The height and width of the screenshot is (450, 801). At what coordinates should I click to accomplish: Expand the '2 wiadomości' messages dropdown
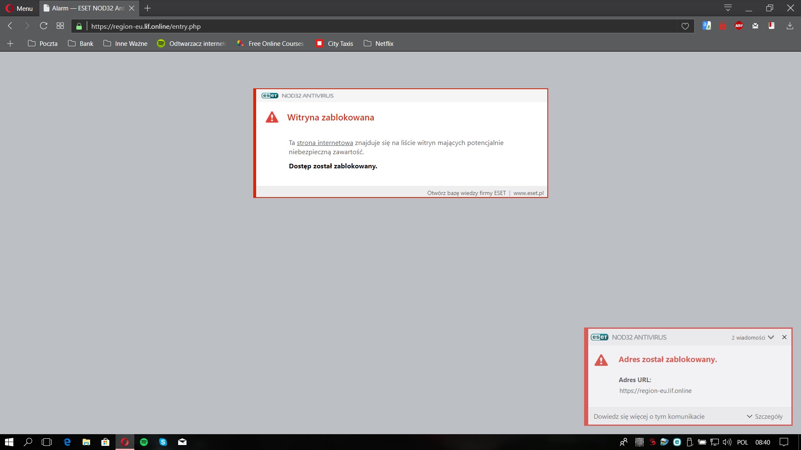pos(753,337)
